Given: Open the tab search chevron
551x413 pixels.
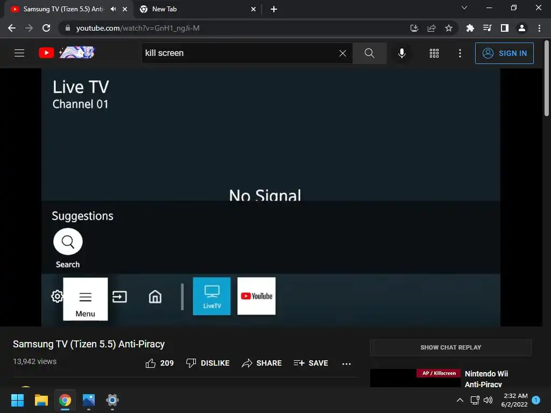Looking at the screenshot, I should (464, 8).
